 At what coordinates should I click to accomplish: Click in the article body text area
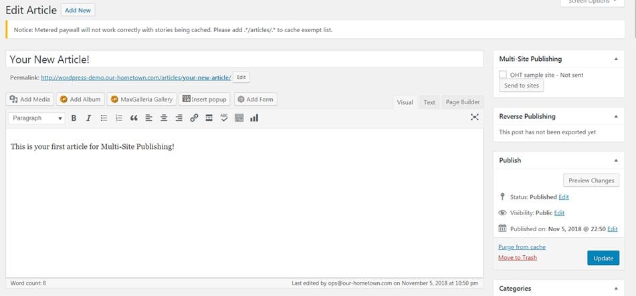(245, 202)
